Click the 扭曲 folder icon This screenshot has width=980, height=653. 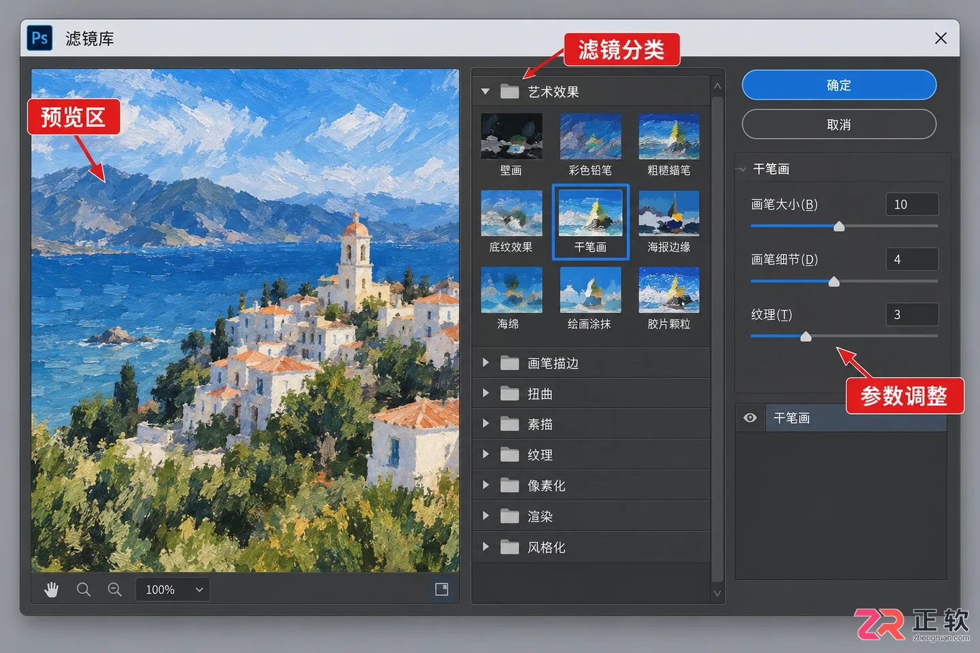[510, 394]
